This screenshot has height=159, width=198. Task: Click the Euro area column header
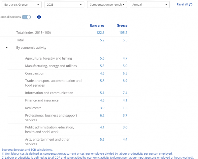tap(97, 26)
